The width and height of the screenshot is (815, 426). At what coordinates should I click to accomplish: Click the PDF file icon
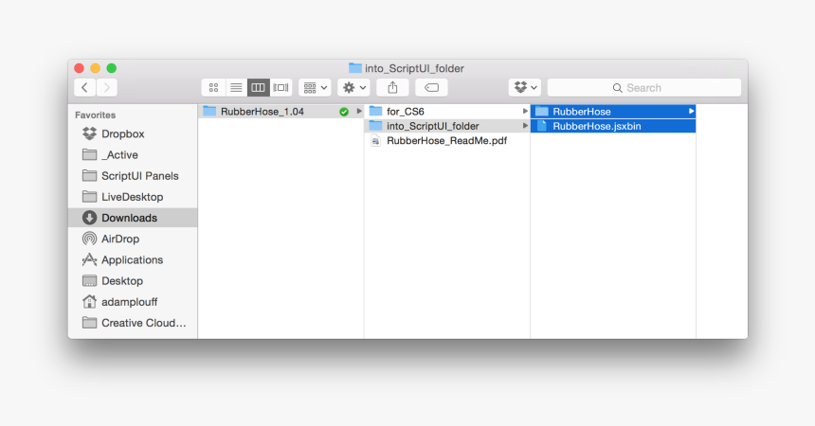[375, 141]
